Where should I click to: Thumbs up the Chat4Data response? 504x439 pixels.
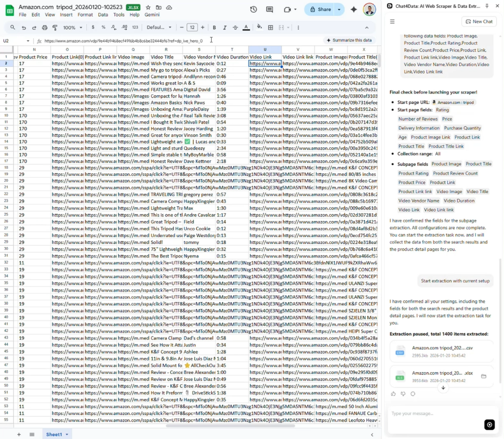click(x=393, y=394)
